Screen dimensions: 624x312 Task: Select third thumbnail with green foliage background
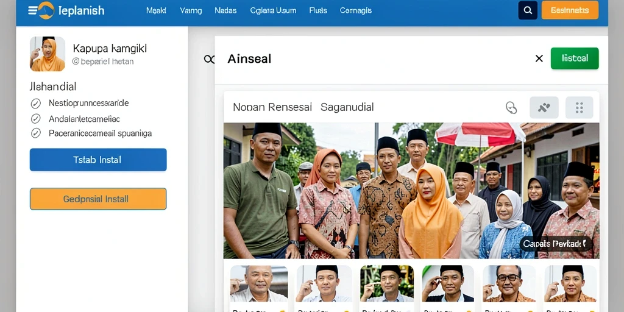click(387, 283)
